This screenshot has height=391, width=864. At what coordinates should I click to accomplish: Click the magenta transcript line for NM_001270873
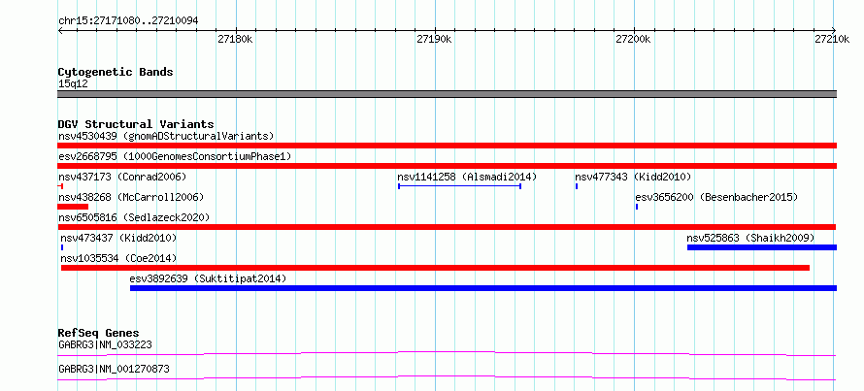pyautogui.click(x=447, y=377)
